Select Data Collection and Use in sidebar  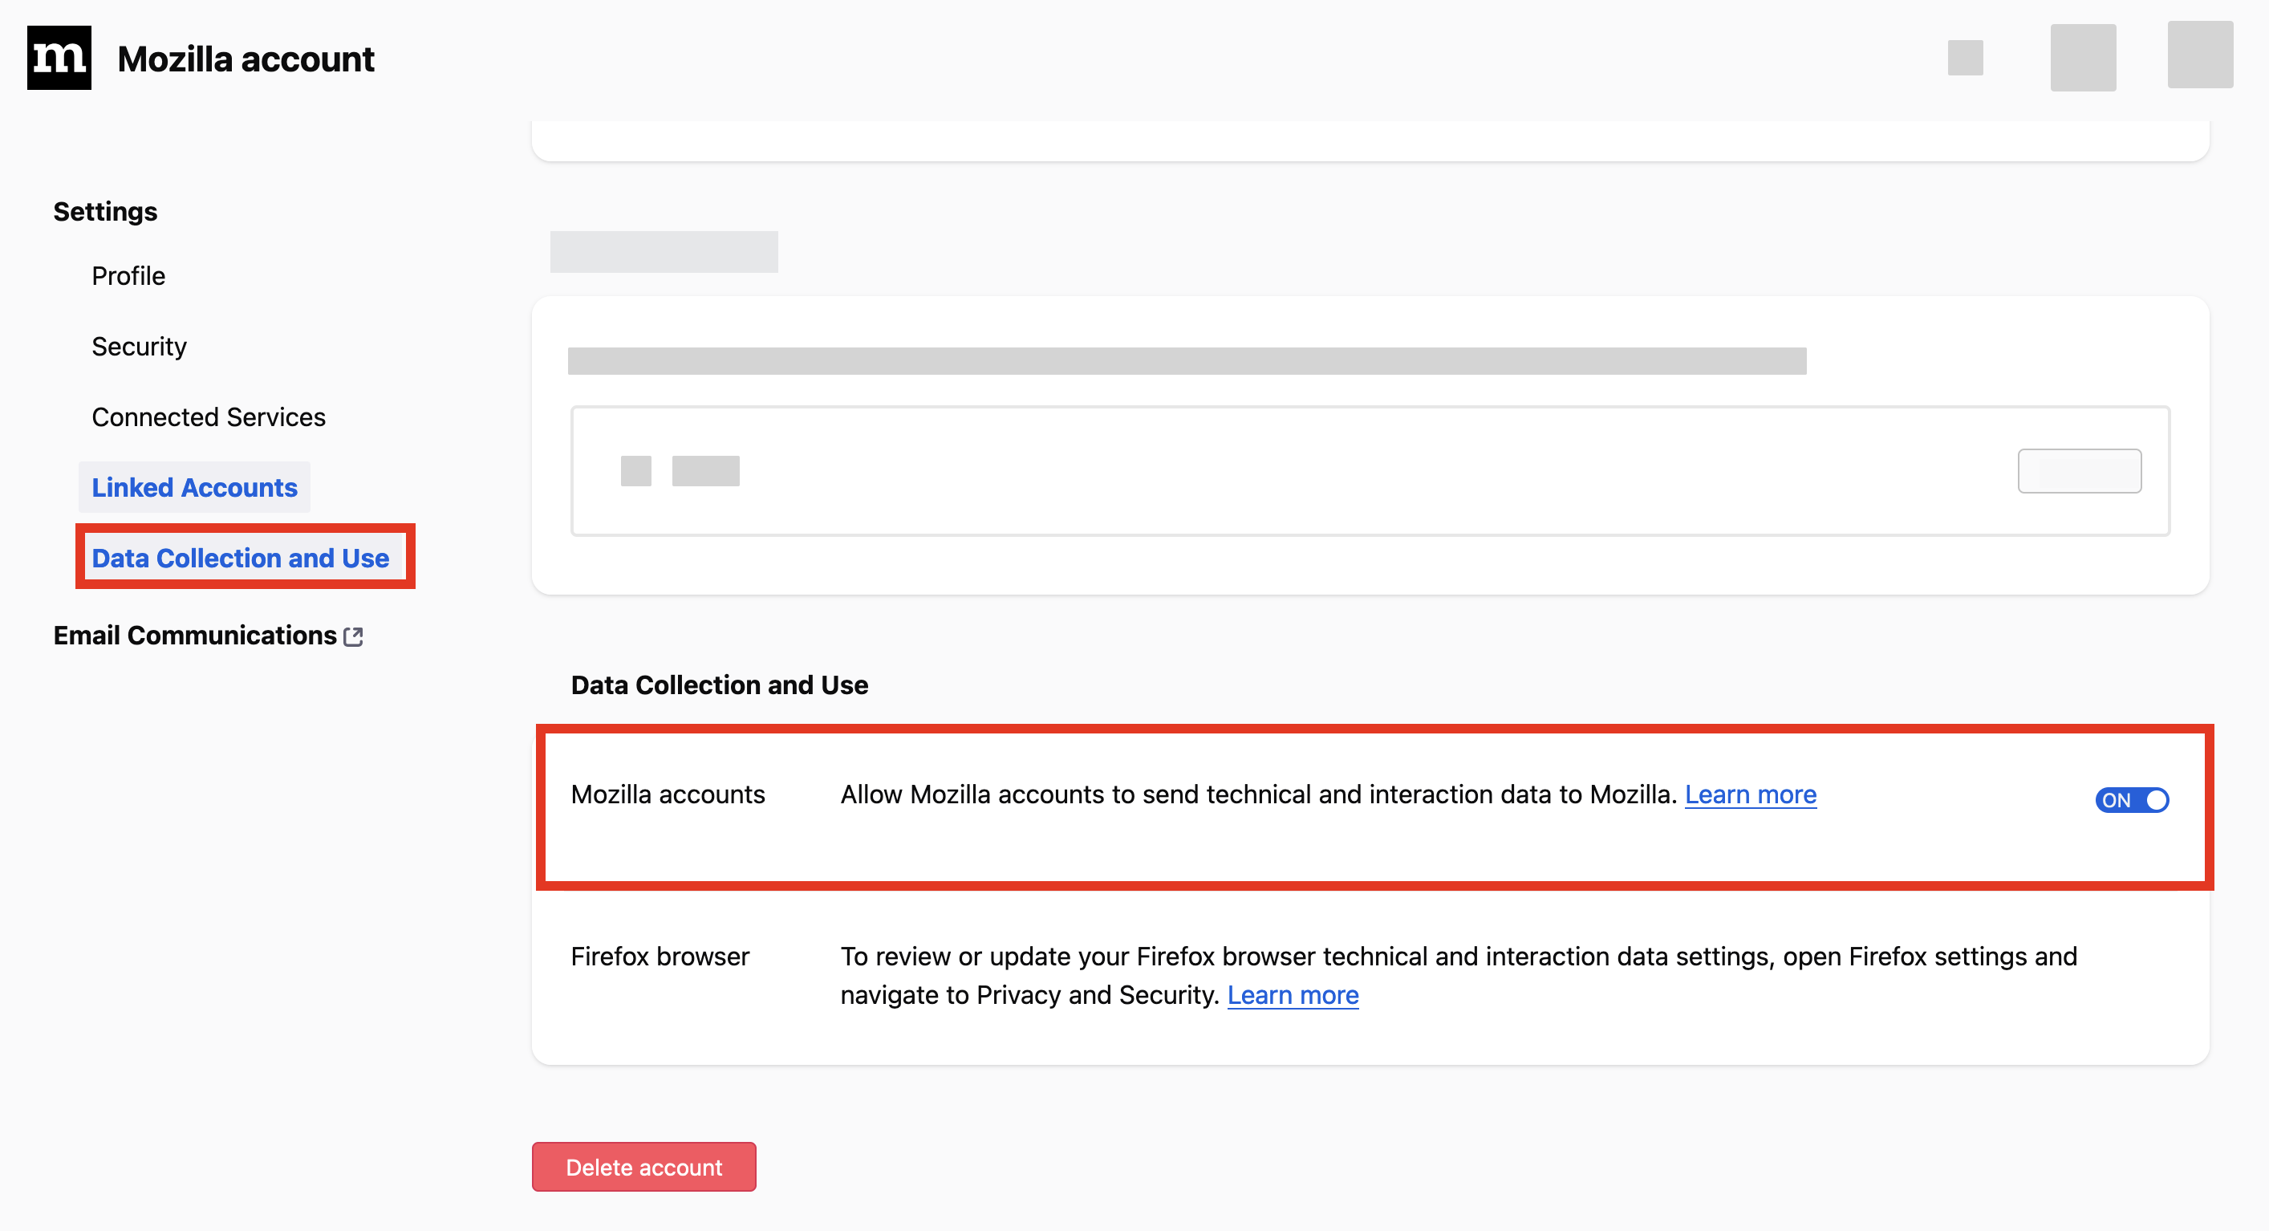pos(241,558)
